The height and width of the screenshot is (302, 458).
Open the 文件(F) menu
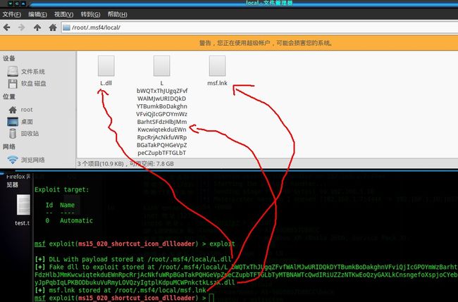12,14
